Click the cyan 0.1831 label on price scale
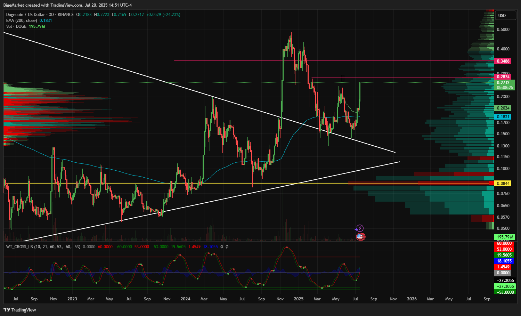The width and height of the screenshot is (521, 316). [503, 117]
